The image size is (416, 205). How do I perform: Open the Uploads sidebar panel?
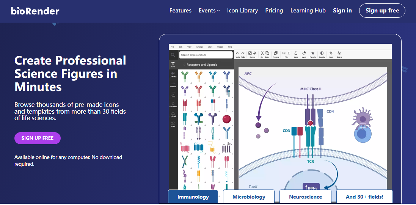pyautogui.click(x=173, y=114)
